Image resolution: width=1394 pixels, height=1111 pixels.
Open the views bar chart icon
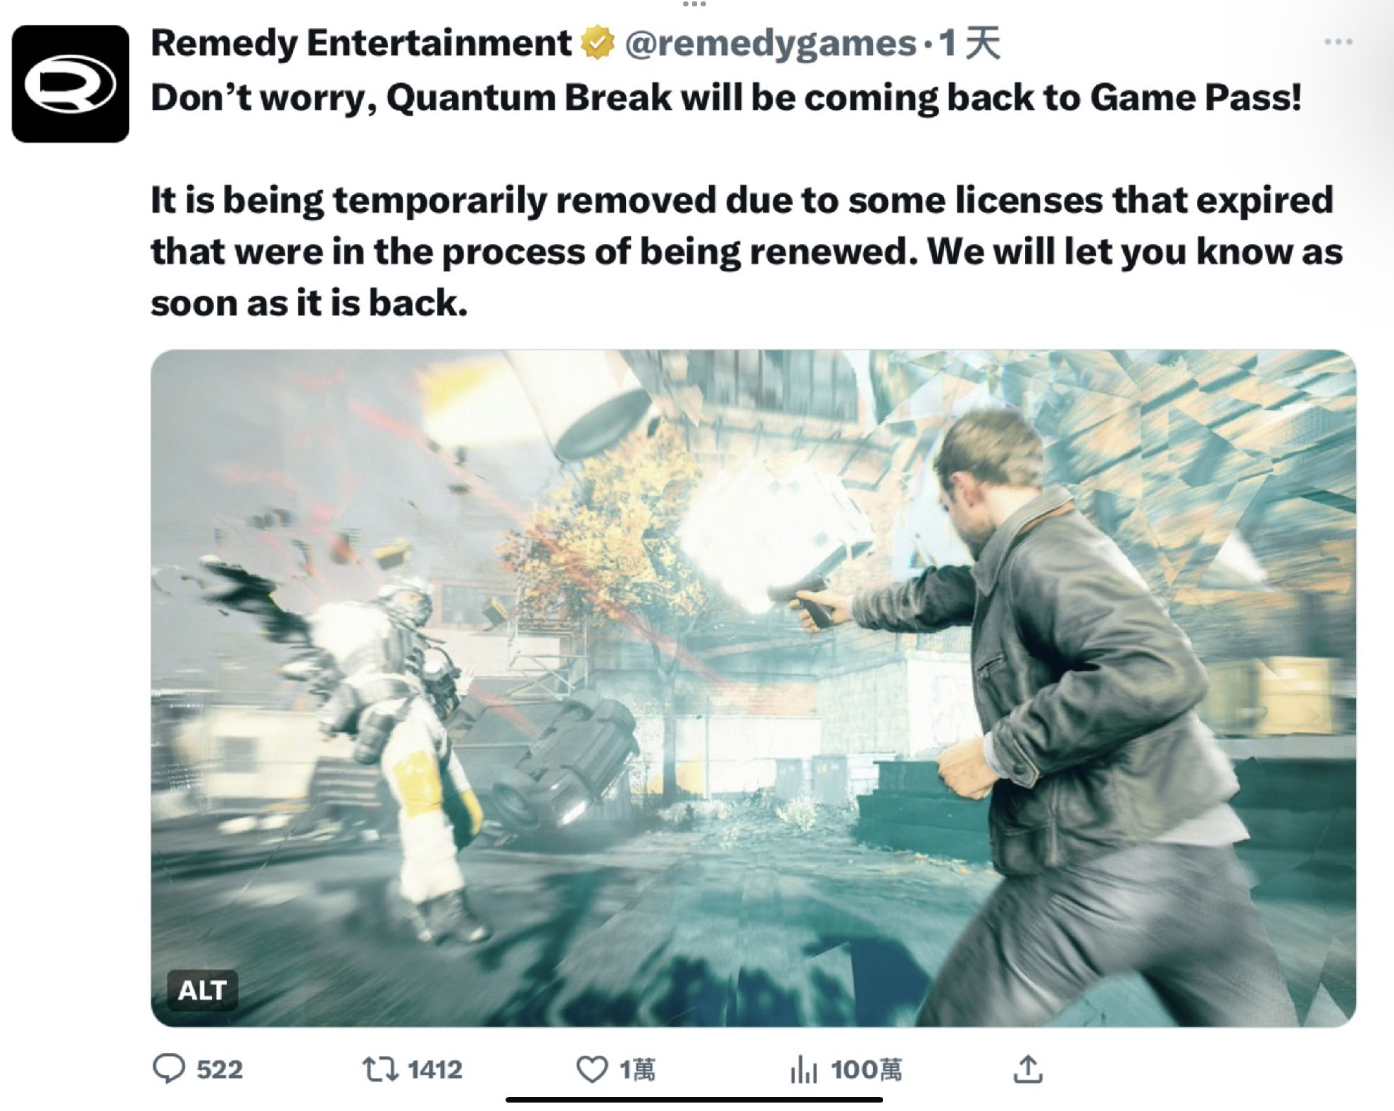[x=803, y=1069]
